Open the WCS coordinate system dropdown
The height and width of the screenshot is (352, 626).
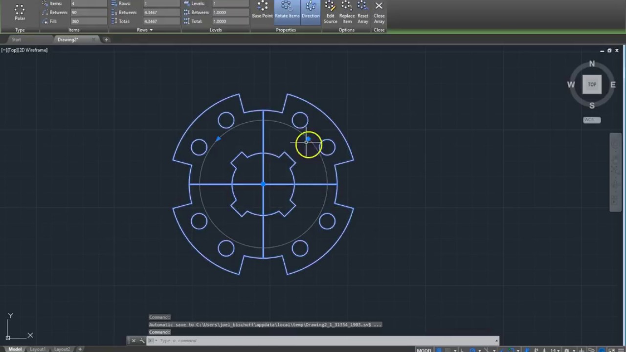pos(592,120)
